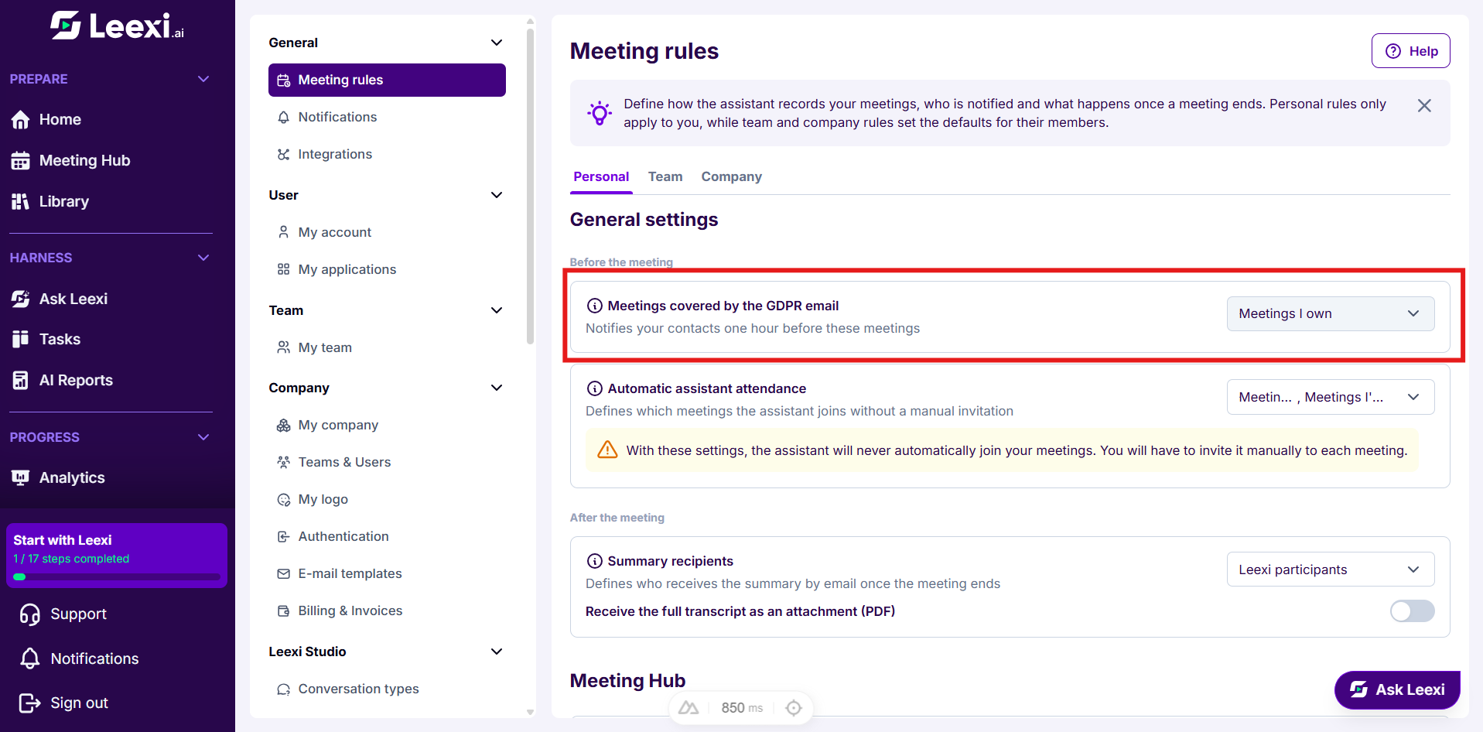Image resolution: width=1483 pixels, height=732 pixels.
Task: Click the Leexi.ai logo
Action: pos(118,26)
